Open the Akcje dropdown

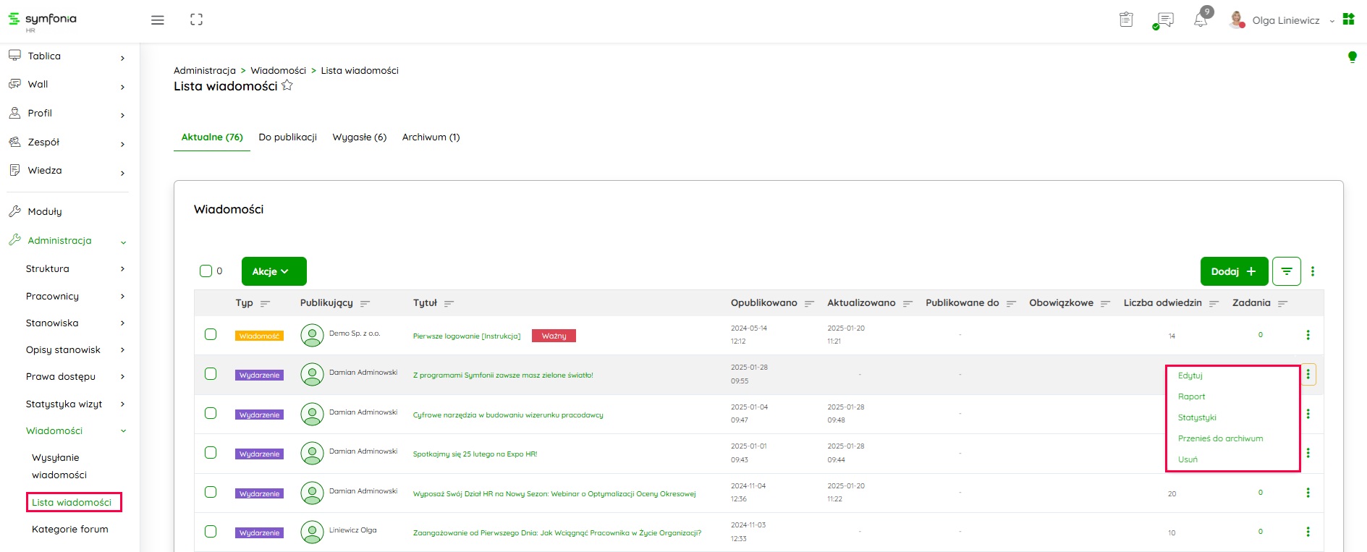click(x=274, y=271)
